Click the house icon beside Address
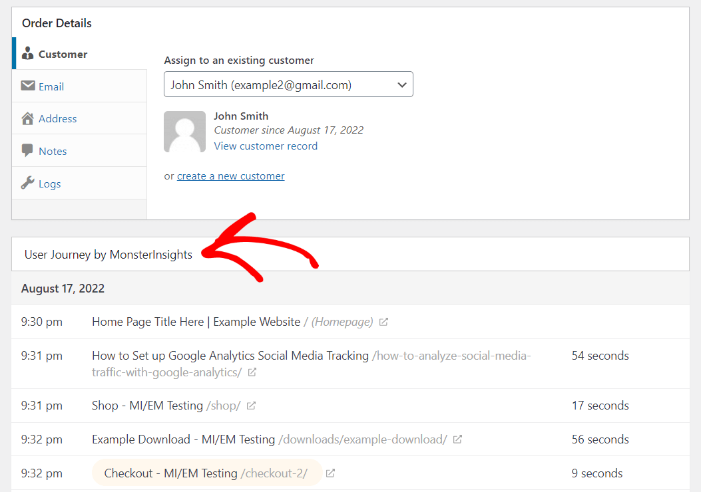 click(27, 118)
